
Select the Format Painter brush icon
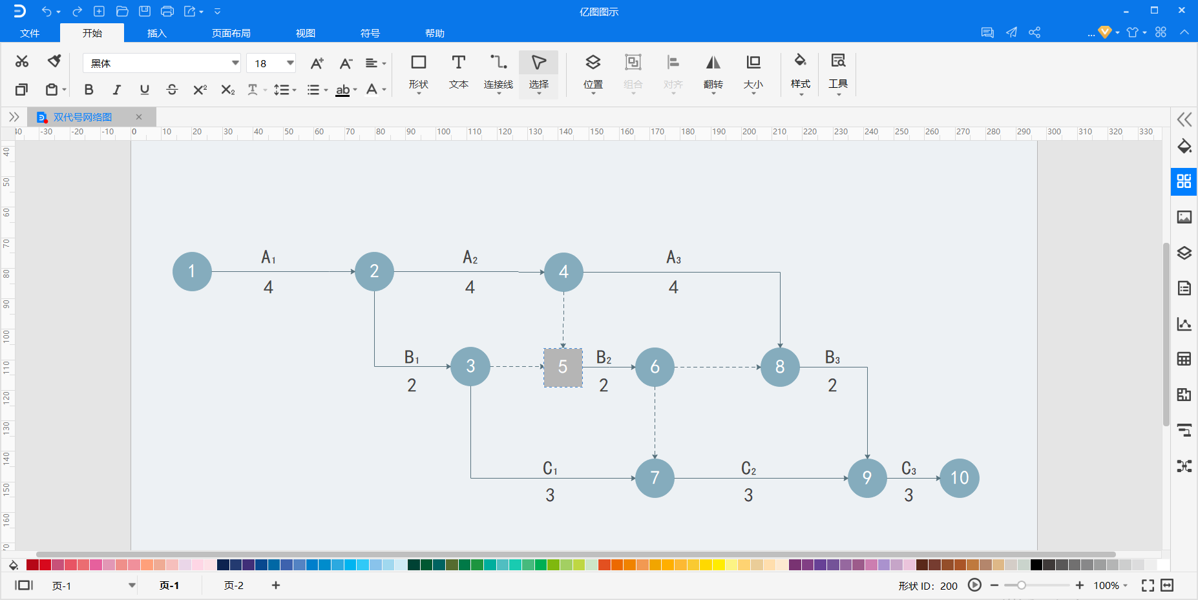click(x=54, y=61)
